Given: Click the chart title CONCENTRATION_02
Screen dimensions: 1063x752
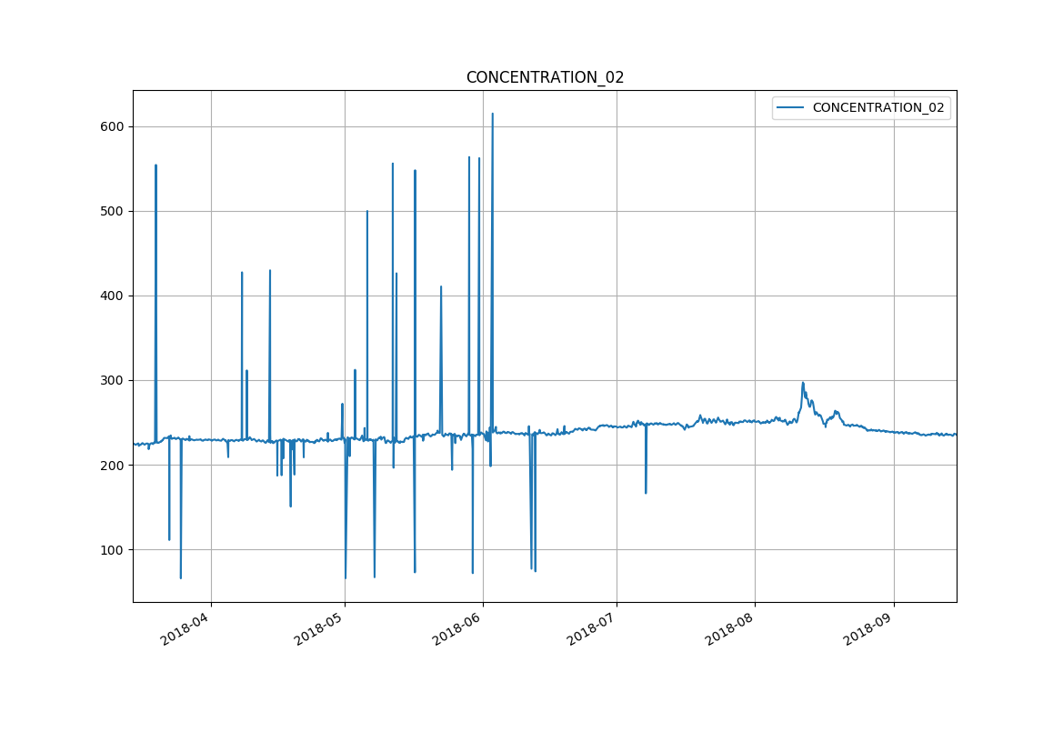Looking at the screenshot, I should [545, 77].
